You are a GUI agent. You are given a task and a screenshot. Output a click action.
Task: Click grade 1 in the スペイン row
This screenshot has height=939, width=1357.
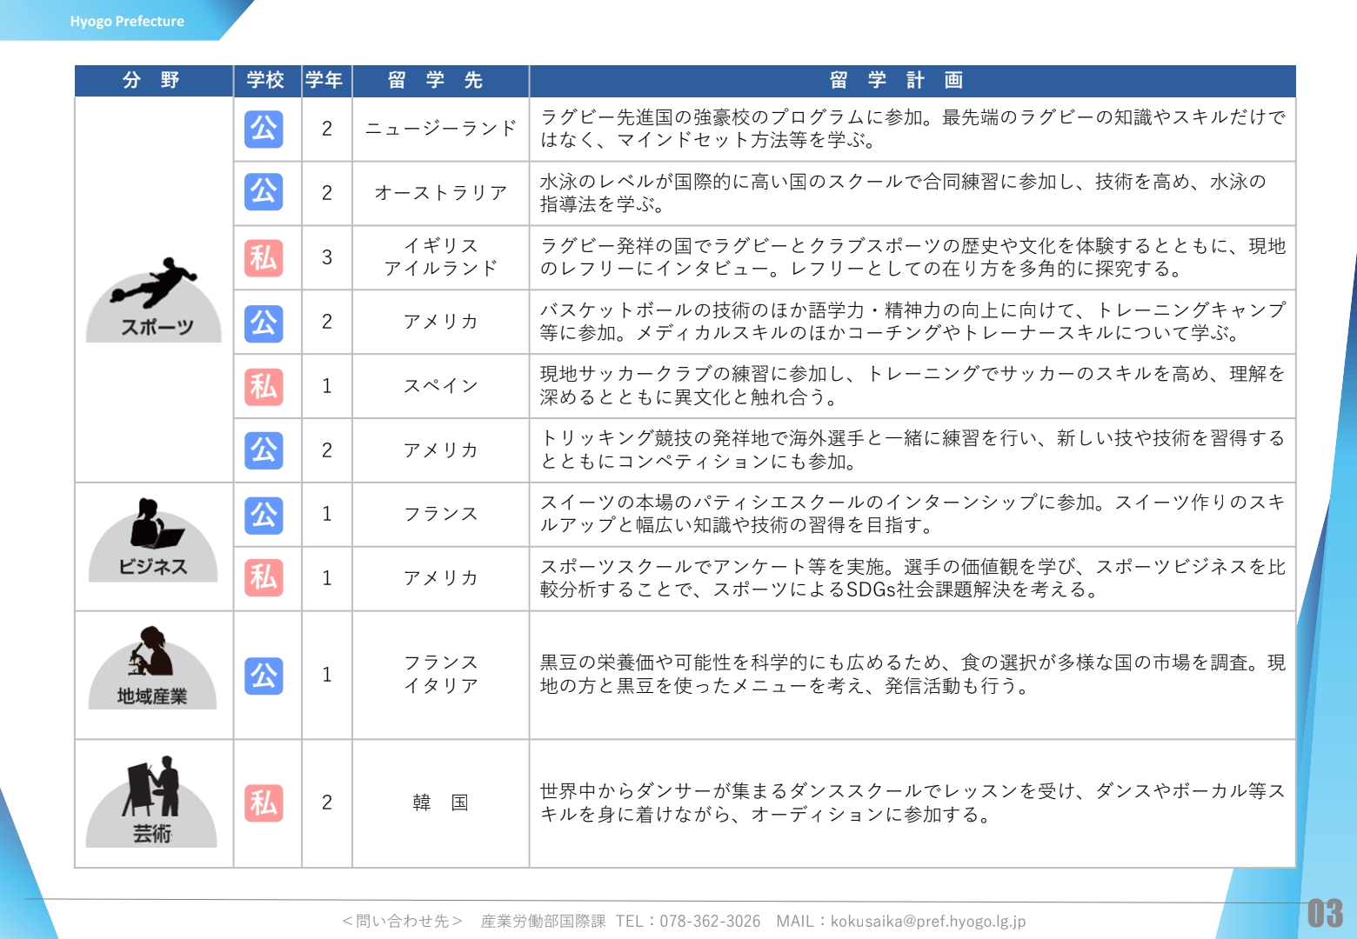click(327, 386)
